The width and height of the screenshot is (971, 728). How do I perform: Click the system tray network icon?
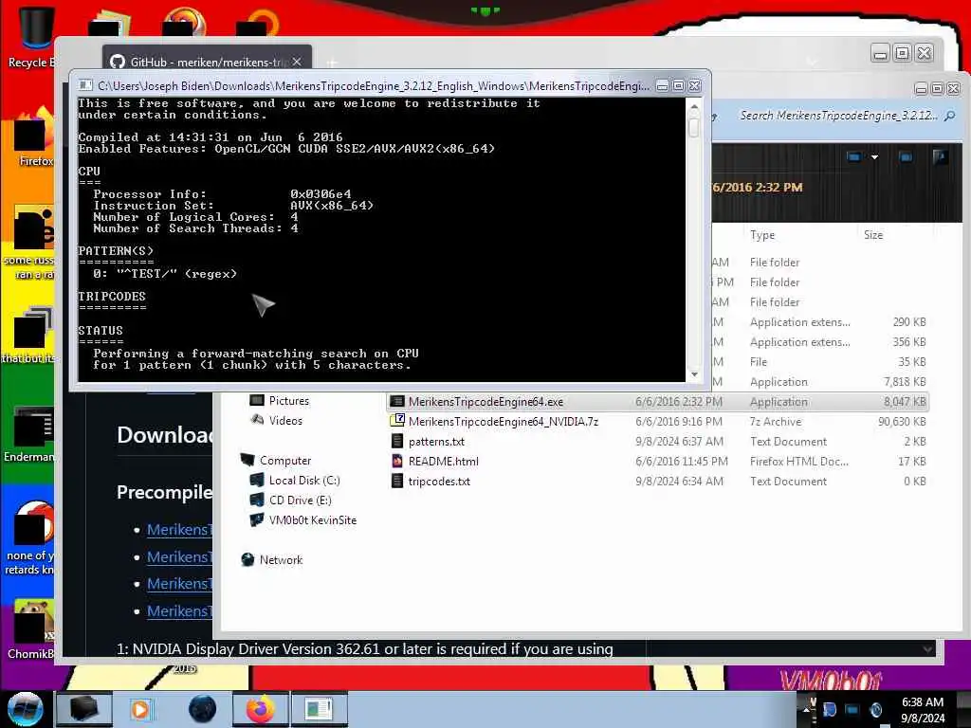[x=852, y=710]
